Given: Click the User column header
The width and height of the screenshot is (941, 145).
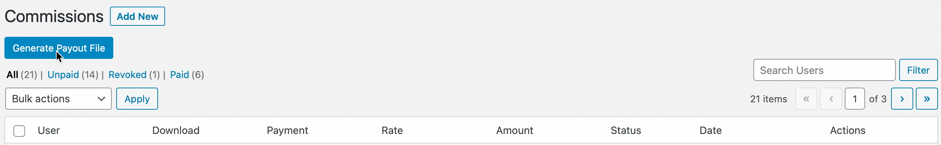Looking at the screenshot, I should click(48, 130).
